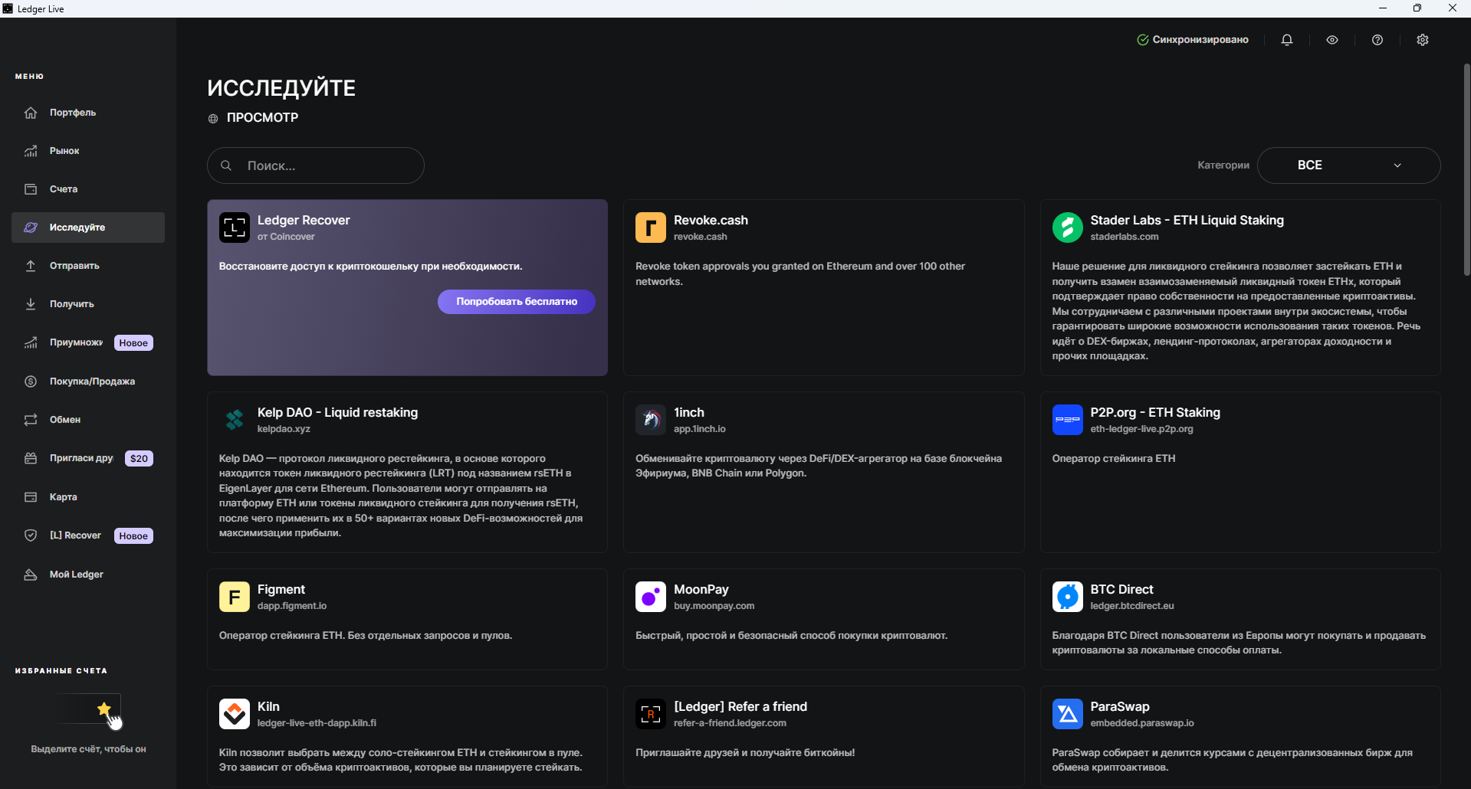1471x789 pixels.
Task: Click the P2P.org blue logo
Action: pos(1068,420)
